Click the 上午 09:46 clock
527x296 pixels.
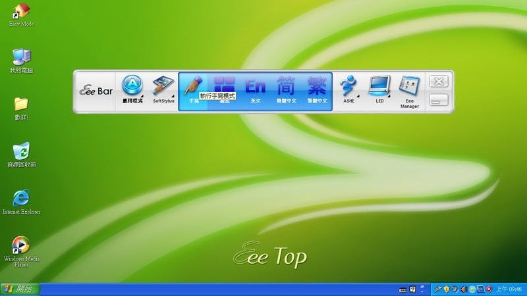509,289
